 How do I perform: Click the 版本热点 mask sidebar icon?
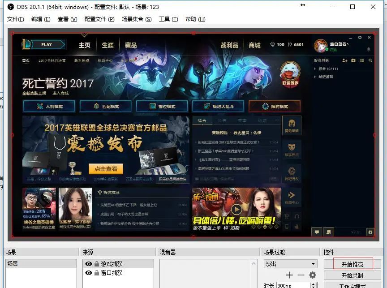292,150
